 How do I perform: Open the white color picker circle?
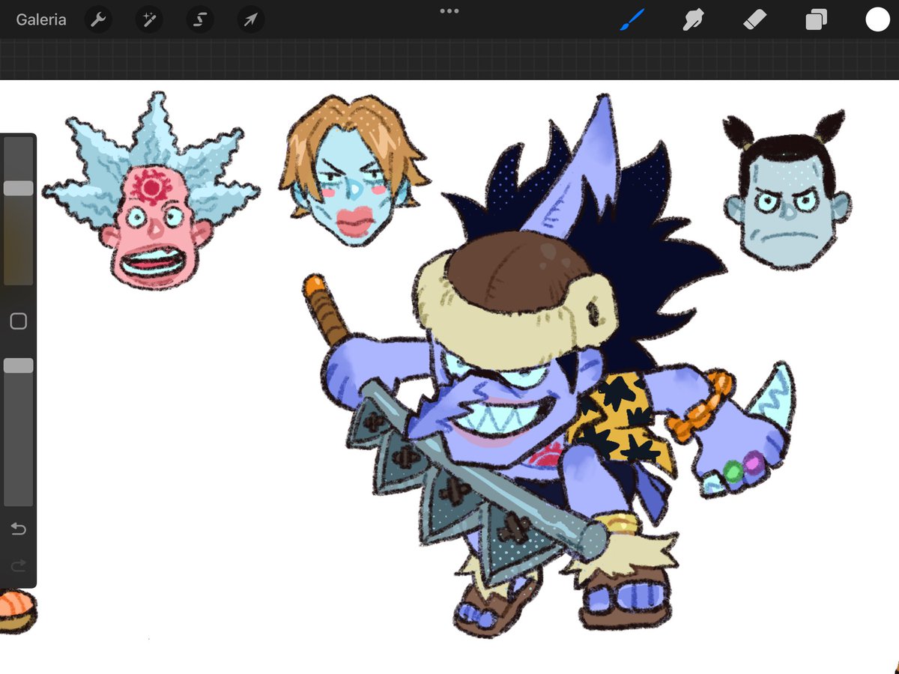coord(877,20)
